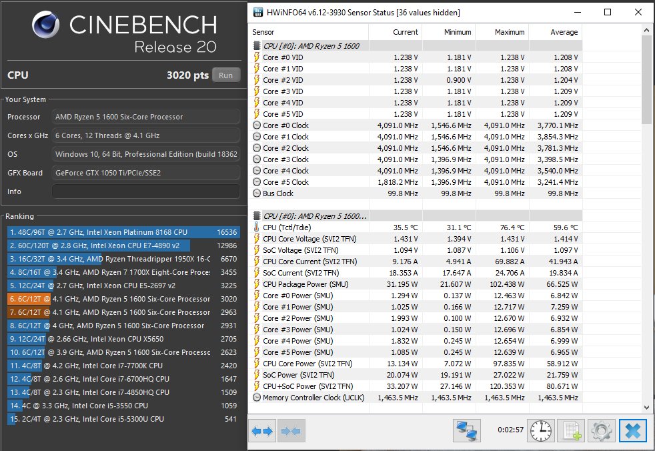Select ranking 5 Intel Xeon CPU E5-2697 v2

123,286
